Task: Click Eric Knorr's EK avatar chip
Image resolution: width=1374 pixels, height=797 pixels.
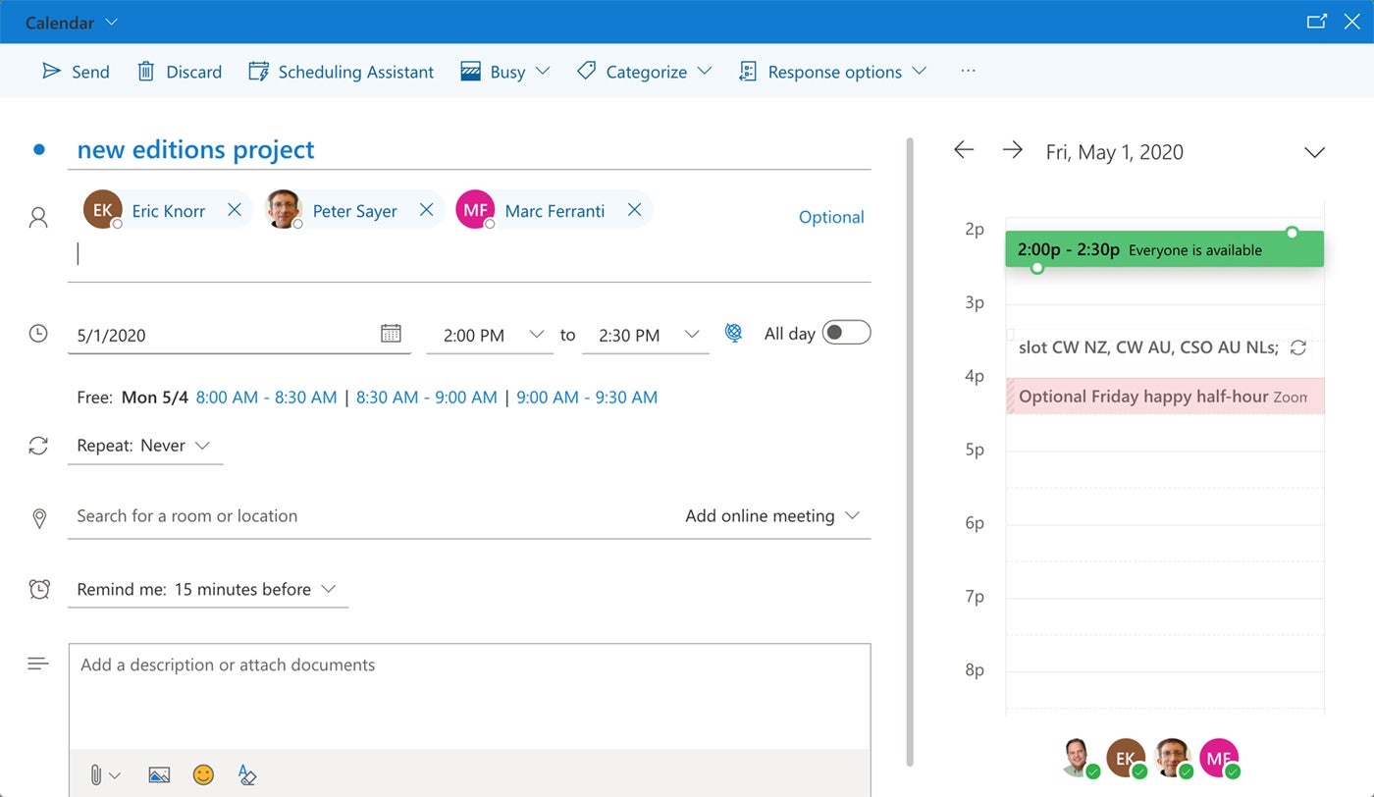Action: click(x=103, y=209)
